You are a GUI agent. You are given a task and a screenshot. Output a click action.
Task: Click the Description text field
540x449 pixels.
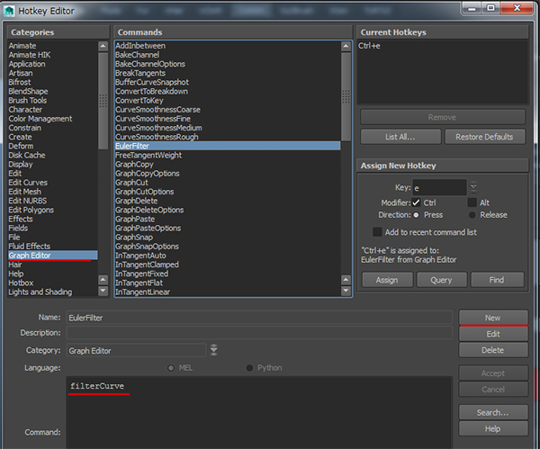(258, 333)
